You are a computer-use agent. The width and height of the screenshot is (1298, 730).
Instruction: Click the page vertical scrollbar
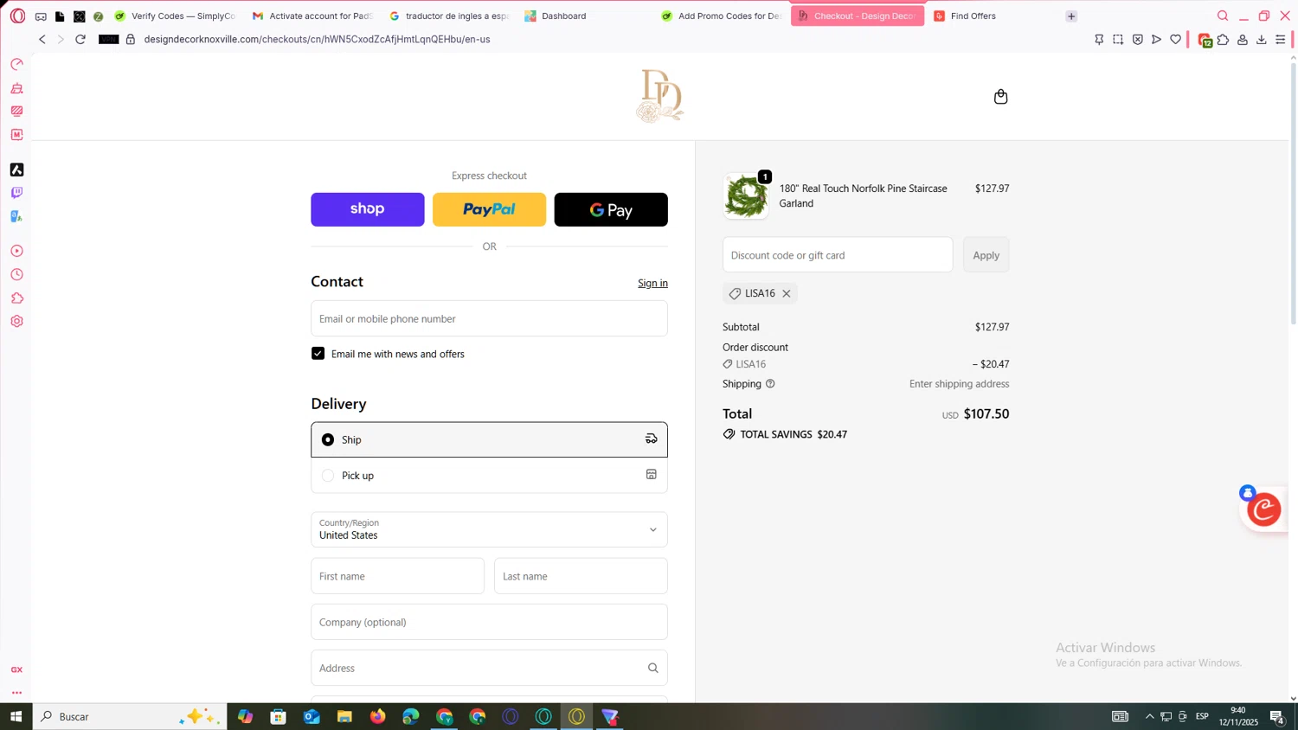coord(1293,194)
